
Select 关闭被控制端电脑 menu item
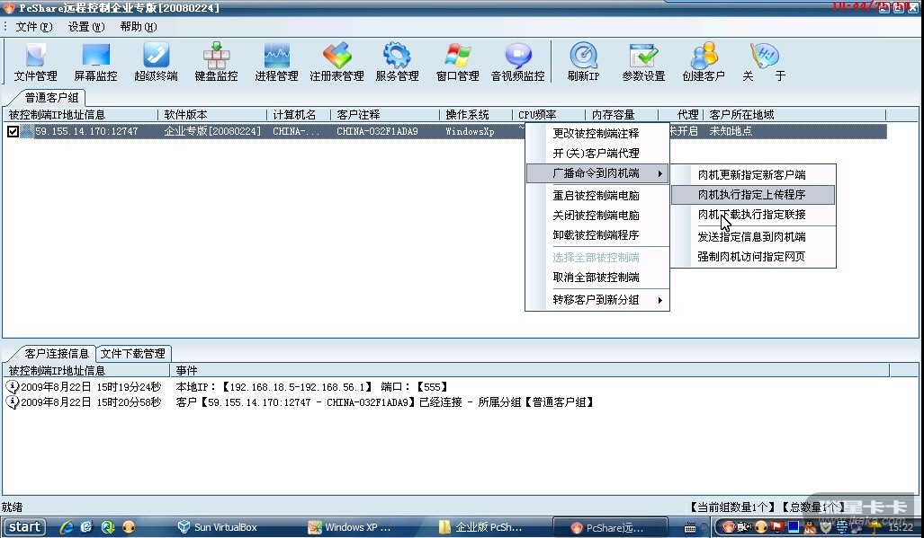point(597,216)
